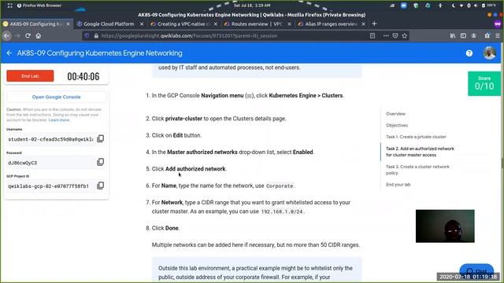Image resolution: width=504 pixels, height=283 pixels.
Task: Open the Firefox hamburger menu
Action: point(498,36)
